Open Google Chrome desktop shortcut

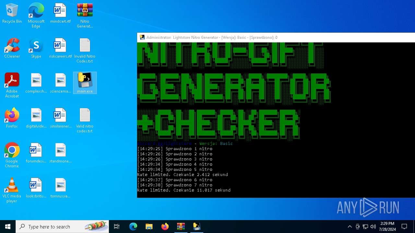[12, 155]
